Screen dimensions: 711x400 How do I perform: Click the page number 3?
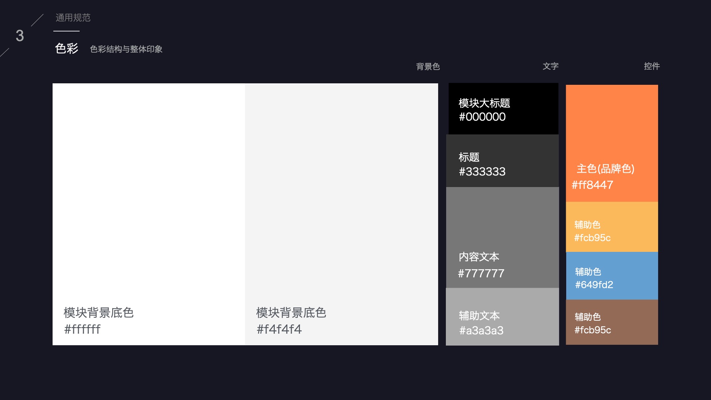20,36
